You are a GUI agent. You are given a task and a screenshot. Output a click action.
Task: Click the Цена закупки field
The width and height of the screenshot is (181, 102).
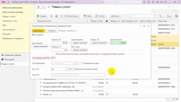tap(40, 46)
